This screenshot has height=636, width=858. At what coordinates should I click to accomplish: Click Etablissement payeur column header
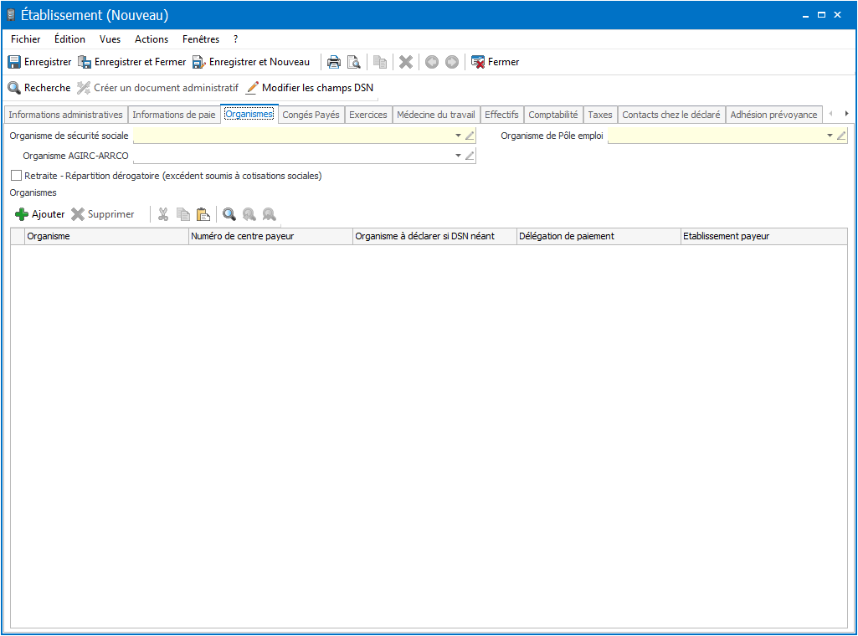point(764,236)
